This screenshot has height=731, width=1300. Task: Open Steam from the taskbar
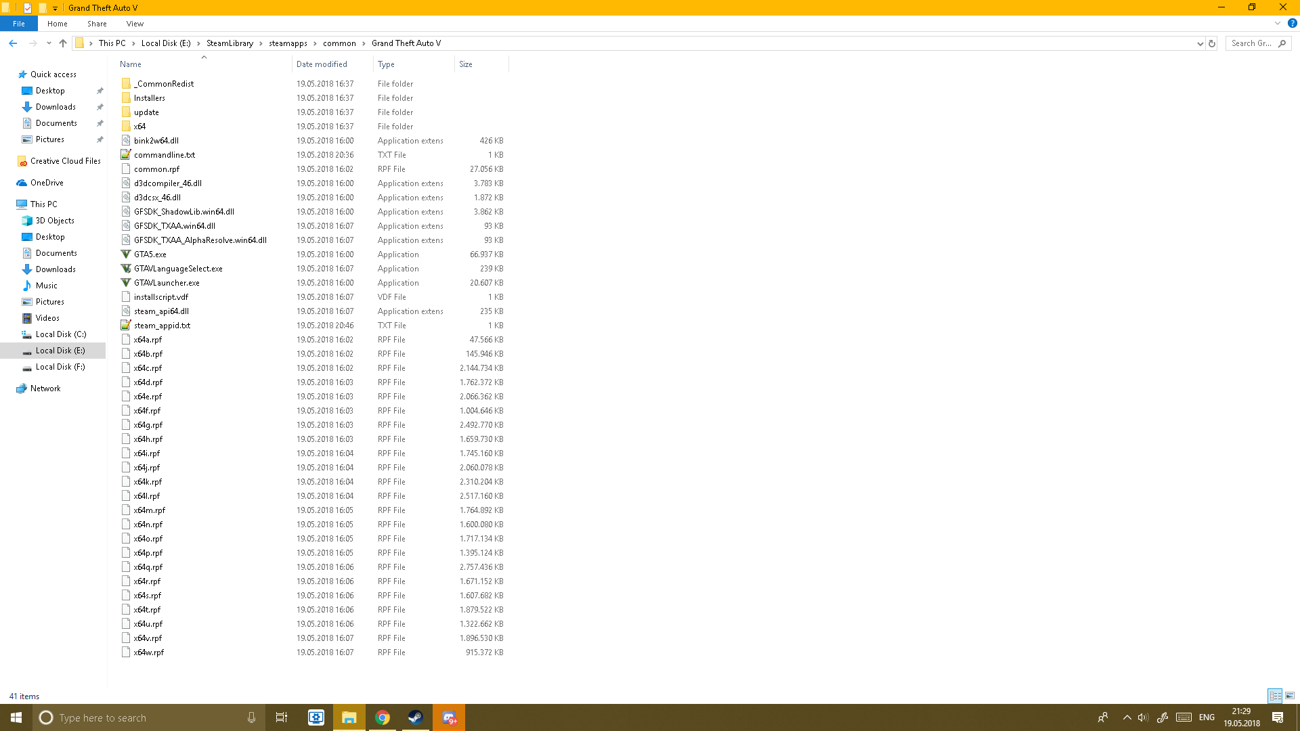[416, 717]
